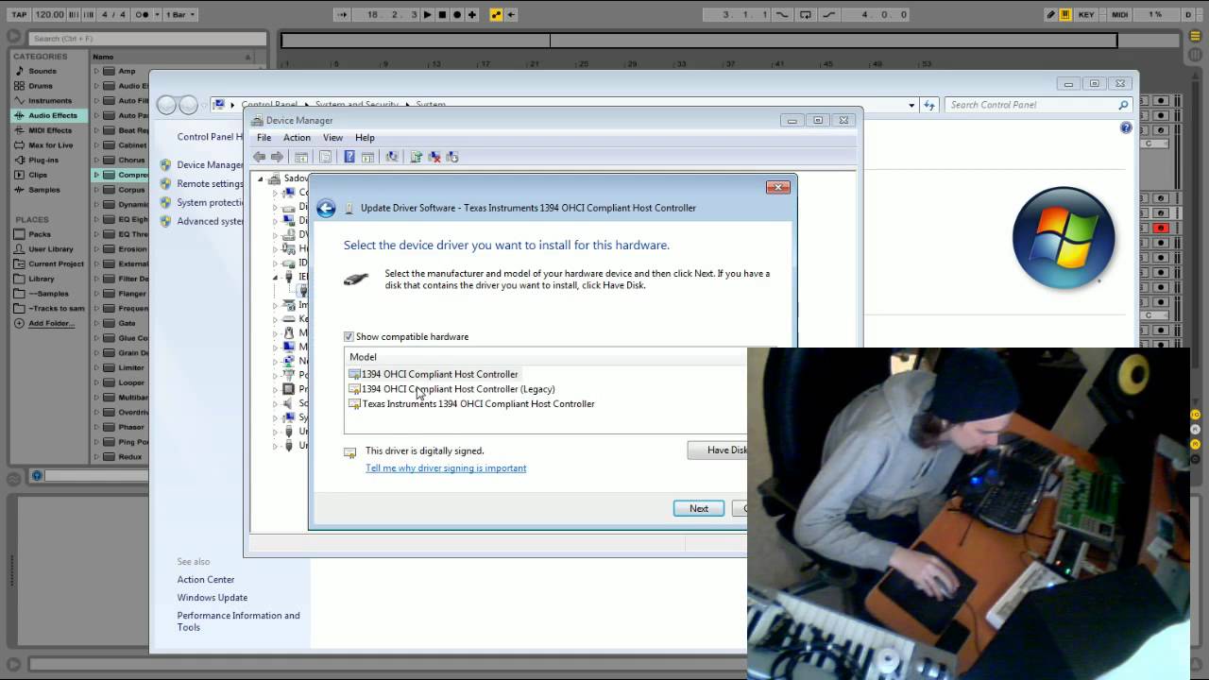
Task: Select Sounds category in Ableton browser
Action: click(43, 71)
